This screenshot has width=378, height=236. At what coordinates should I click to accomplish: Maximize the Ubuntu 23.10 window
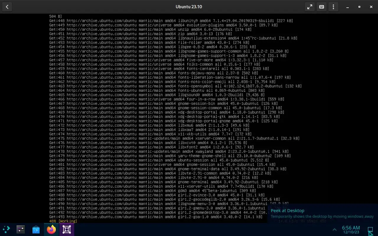click(x=359, y=7)
